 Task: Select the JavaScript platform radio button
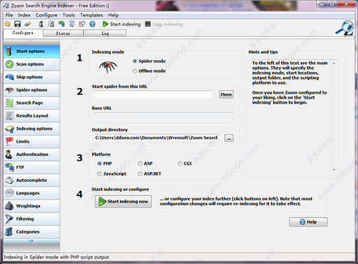99,174
